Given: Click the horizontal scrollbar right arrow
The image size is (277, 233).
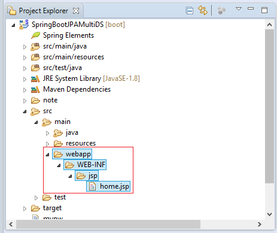Looking at the screenshot, I should click(259, 224).
